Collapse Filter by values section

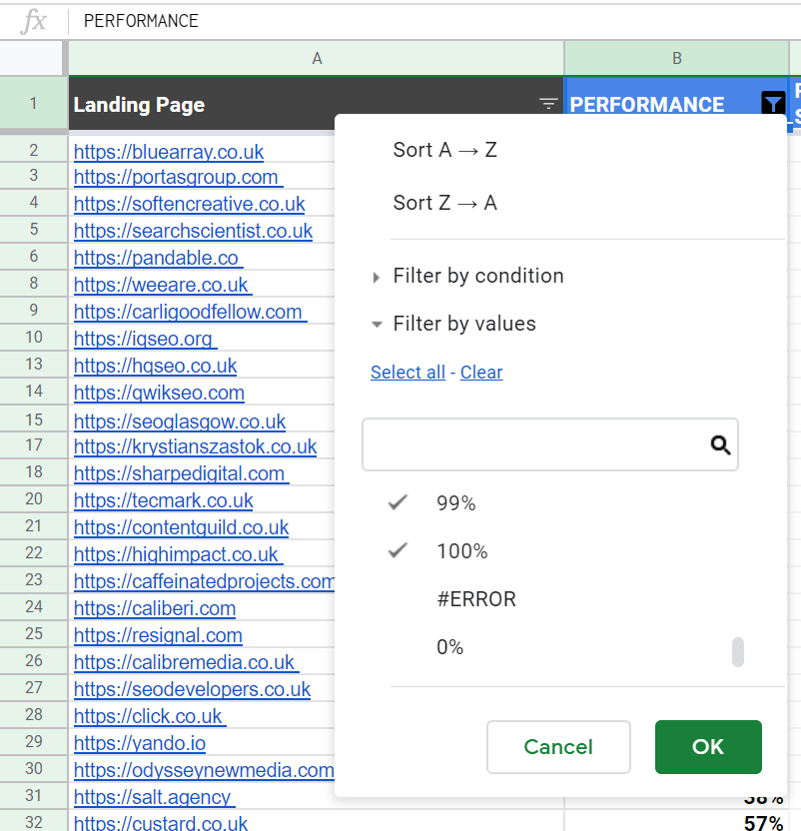point(463,324)
